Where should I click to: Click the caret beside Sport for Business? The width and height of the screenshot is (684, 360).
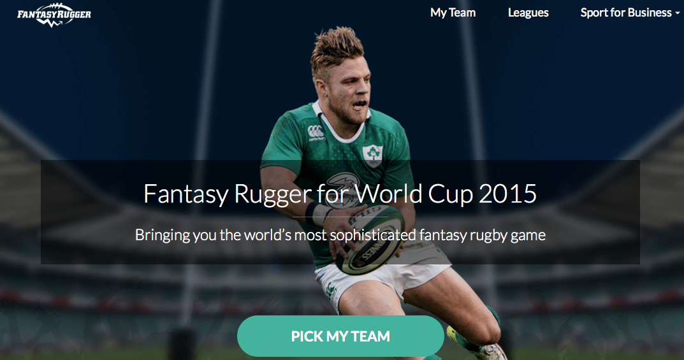tap(678, 13)
